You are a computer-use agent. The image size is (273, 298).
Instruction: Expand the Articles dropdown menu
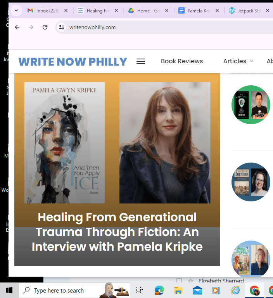238,61
